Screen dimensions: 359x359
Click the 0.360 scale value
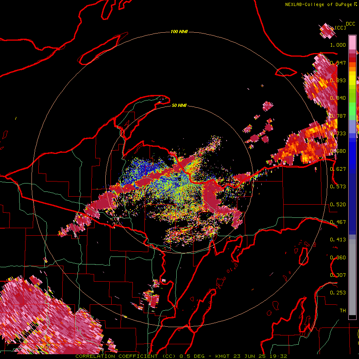click(x=338, y=258)
